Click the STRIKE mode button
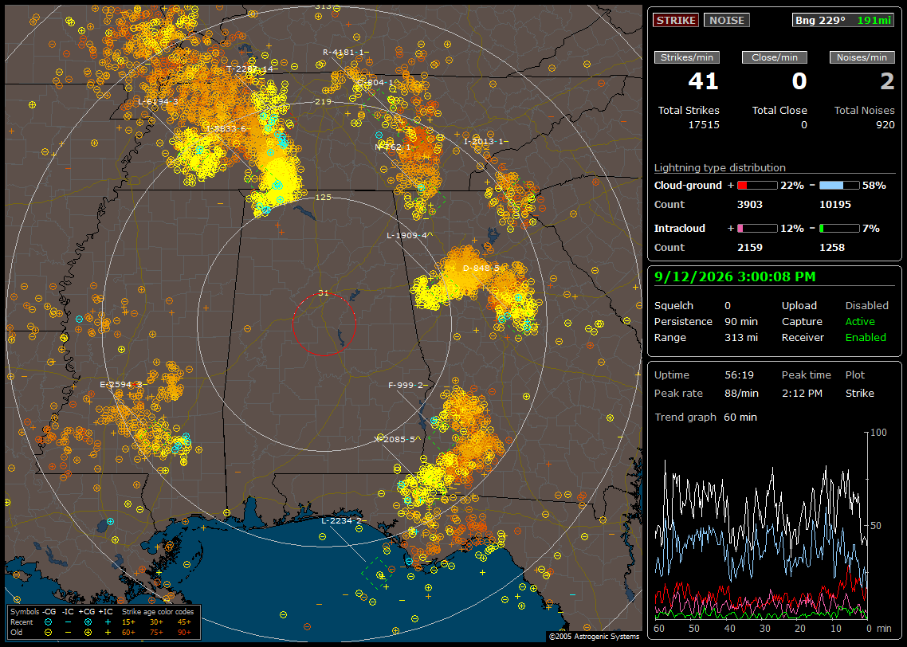 coord(676,20)
